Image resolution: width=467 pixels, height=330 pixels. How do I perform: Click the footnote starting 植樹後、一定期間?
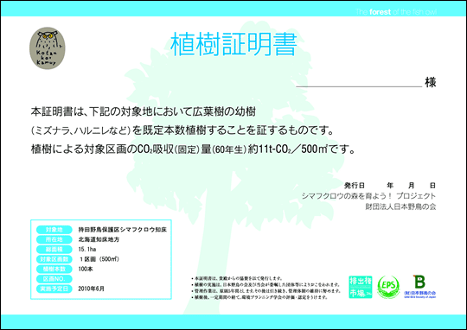[x=259, y=297]
